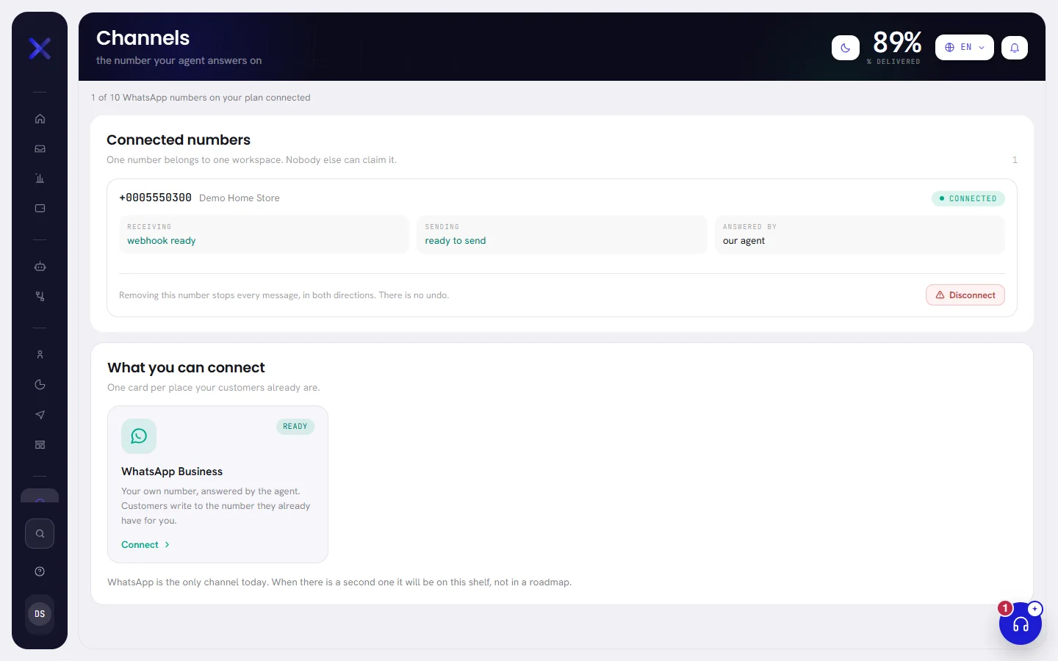Viewport: 1058px width, 661px height.
Task: Open the layout templates icon in sidebar
Action: [40, 445]
